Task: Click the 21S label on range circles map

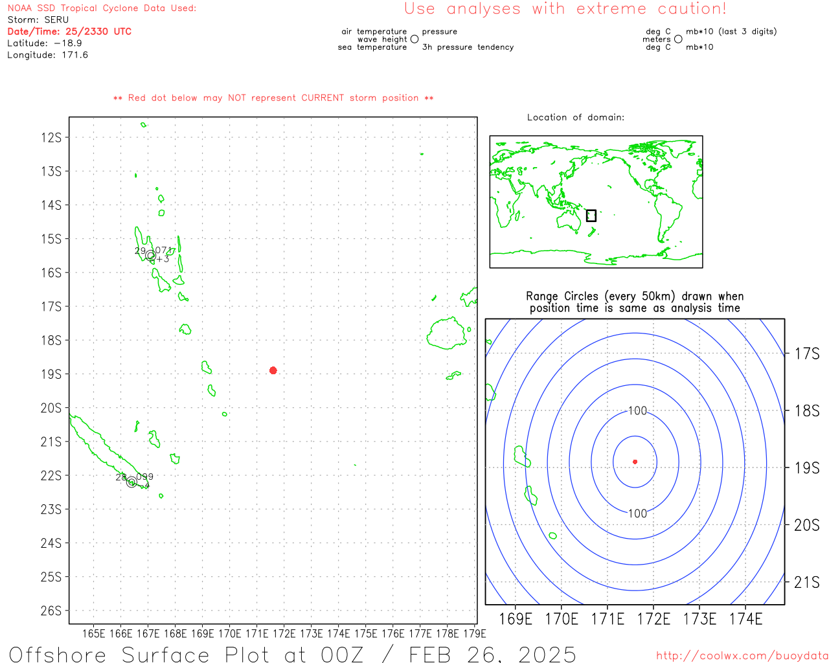Action: (807, 582)
